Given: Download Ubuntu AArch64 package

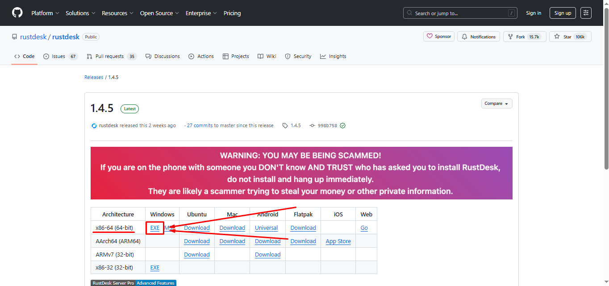Looking at the screenshot, I should [x=197, y=241].
